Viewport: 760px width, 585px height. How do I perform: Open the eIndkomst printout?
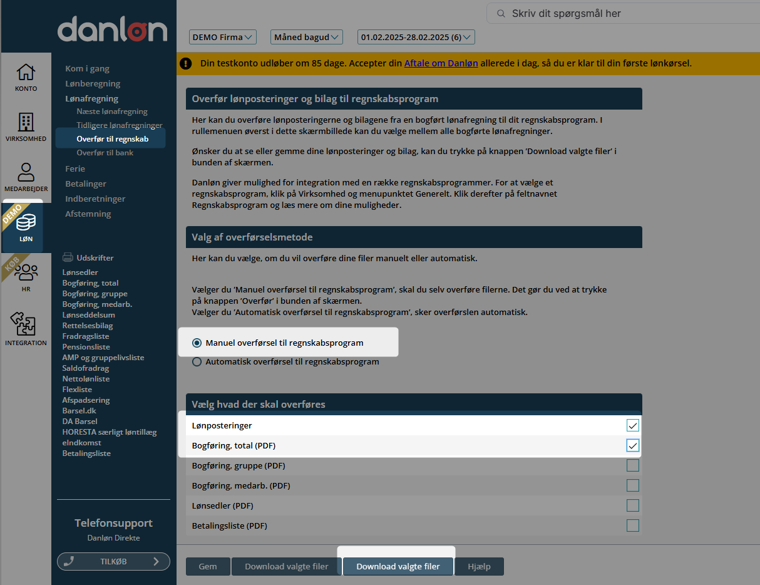82,443
